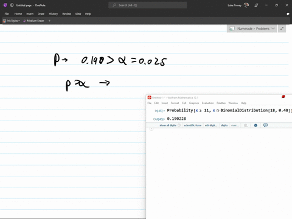Screen dimensions: 292x219
Task: Click the 'digits' suggestion button
Action: point(224,125)
